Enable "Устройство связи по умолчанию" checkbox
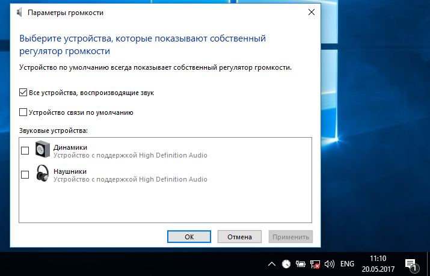Image resolution: width=430 pixels, height=276 pixels. pyautogui.click(x=23, y=112)
